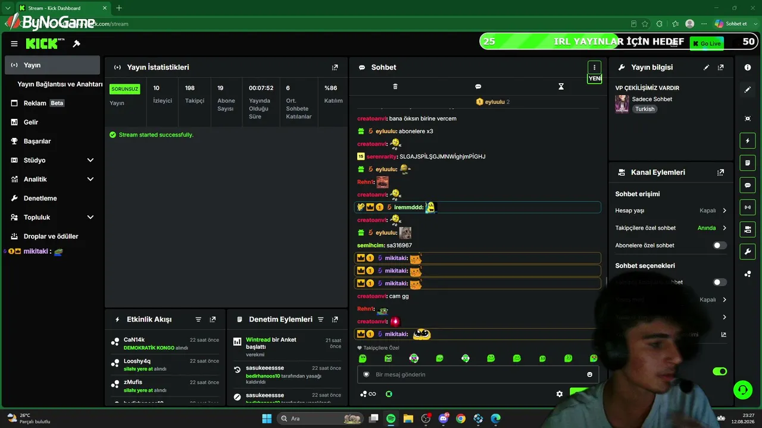Expand the Analitik sidebar section
Screen dimensions: 762x428
(90, 179)
